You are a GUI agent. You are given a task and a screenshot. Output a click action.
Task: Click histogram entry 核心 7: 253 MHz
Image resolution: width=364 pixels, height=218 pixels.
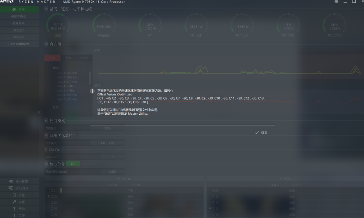click(x=68, y=99)
